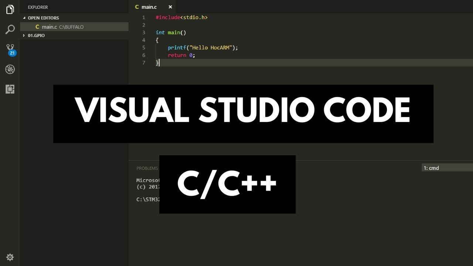Open the 1: cmd terminal dropdown
The height and width of the screenshot is (266, 473).
pyautogui.click(x=447, y=168)
